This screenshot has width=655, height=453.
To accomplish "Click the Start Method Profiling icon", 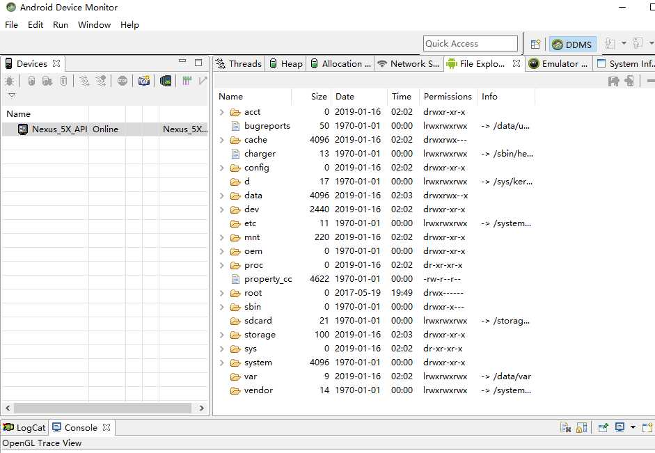I will point(101,81).
